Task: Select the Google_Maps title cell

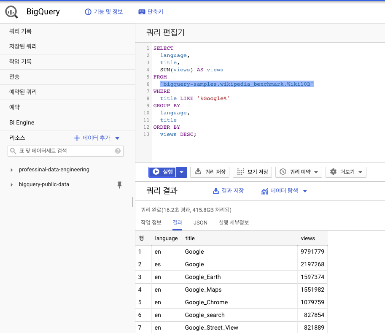Action: (240, 290)
